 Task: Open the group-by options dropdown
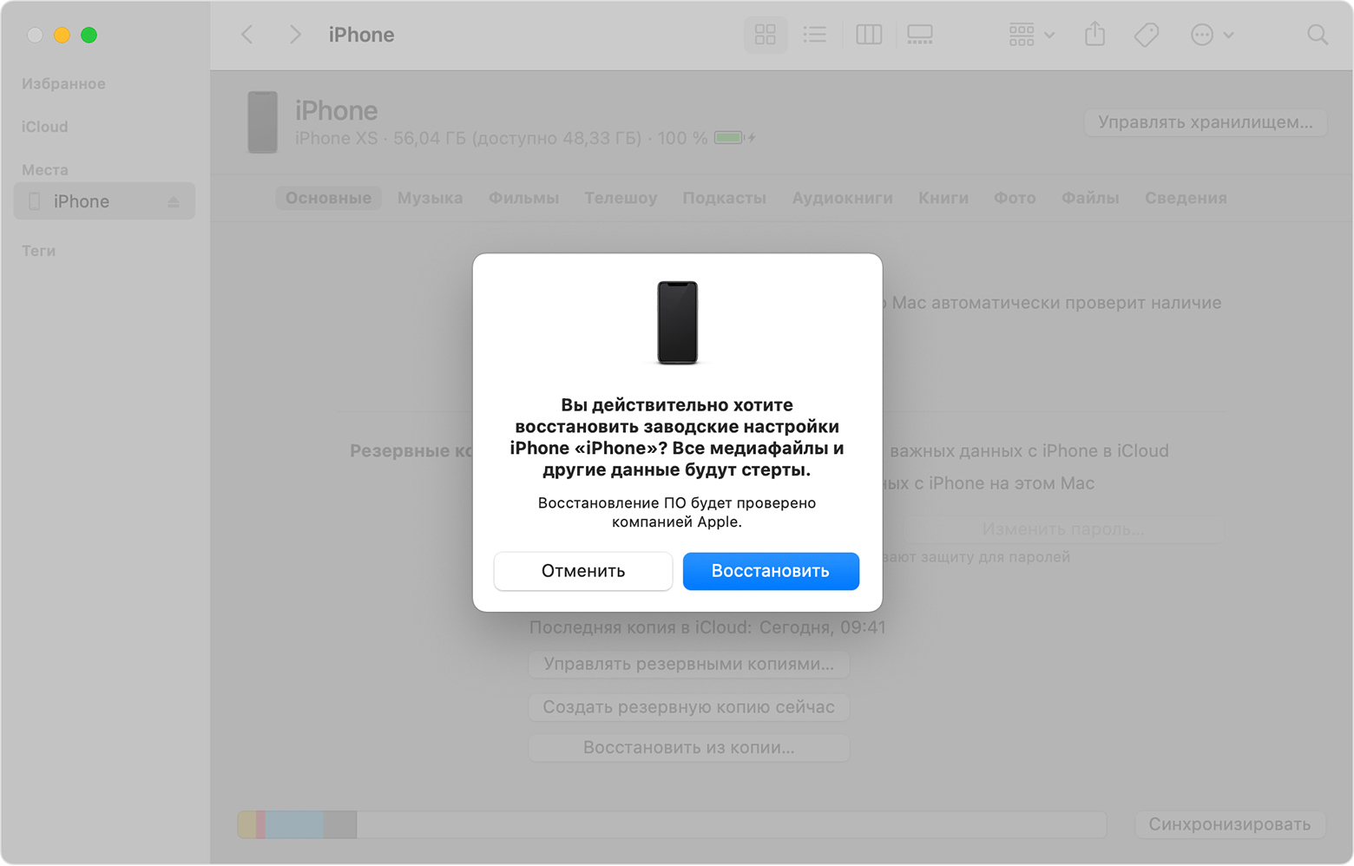click(x=1031, y=35)
